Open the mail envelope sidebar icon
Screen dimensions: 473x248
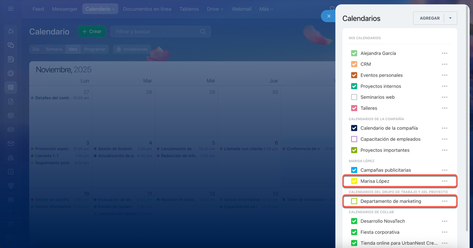(11, 144)
